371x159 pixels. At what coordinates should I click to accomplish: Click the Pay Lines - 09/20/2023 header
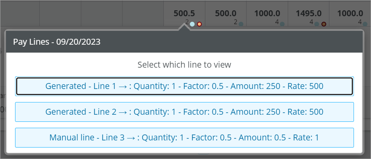(x=57, y=42)
